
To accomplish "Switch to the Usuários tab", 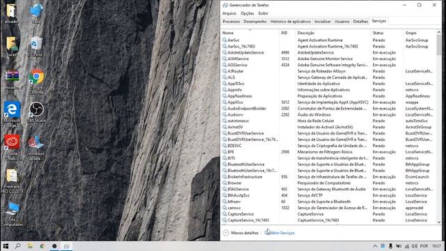I will (342, 22).
